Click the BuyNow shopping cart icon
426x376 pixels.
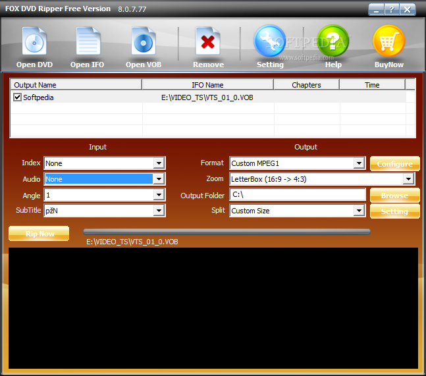[389, 41]
